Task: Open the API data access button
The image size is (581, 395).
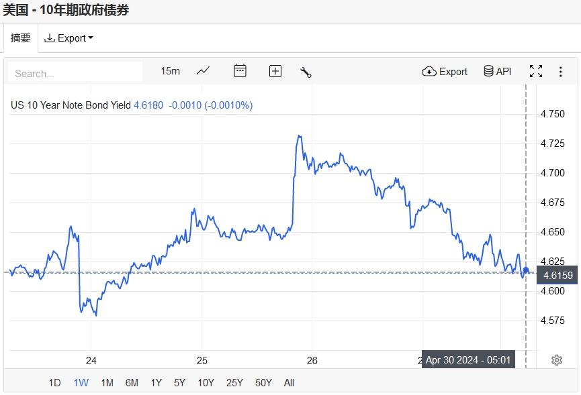Action: tap(498, 72)
